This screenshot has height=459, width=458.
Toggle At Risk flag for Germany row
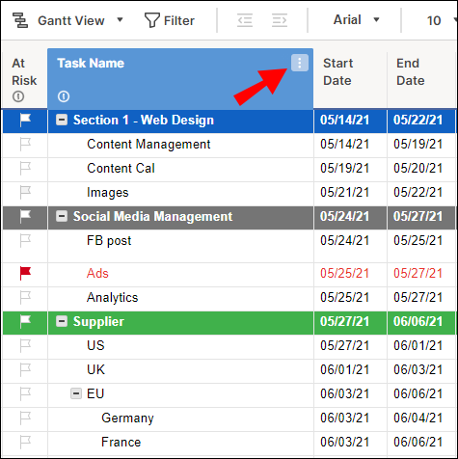[x=25, y=418]
